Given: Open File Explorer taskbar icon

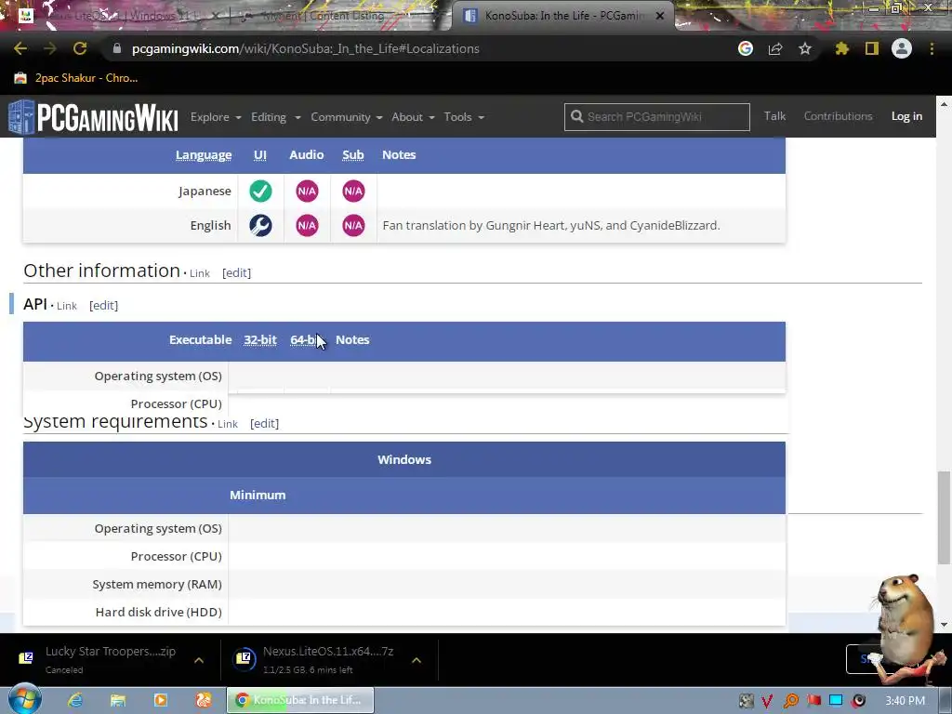Looking at the screenshot, I should (118, 700).
